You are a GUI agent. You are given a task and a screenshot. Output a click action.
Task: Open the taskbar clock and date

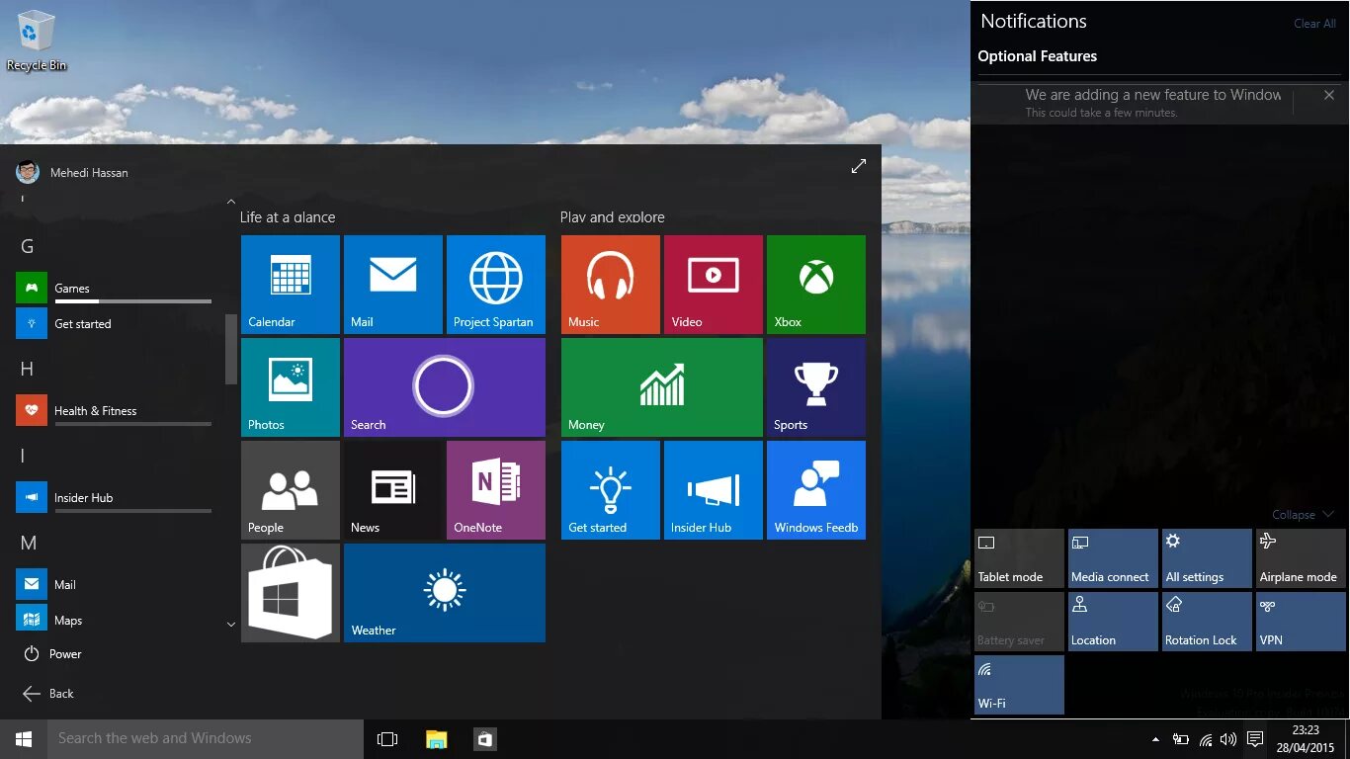point(1306,739)
